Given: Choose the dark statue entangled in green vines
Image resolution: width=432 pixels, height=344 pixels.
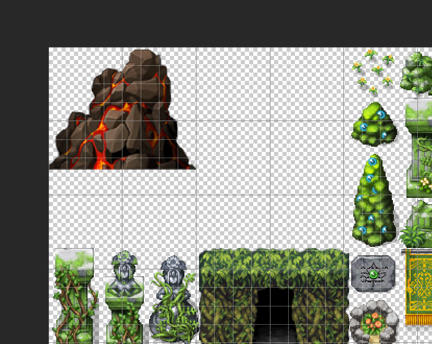Looking at the screenshot, I should tap(174, 299).
